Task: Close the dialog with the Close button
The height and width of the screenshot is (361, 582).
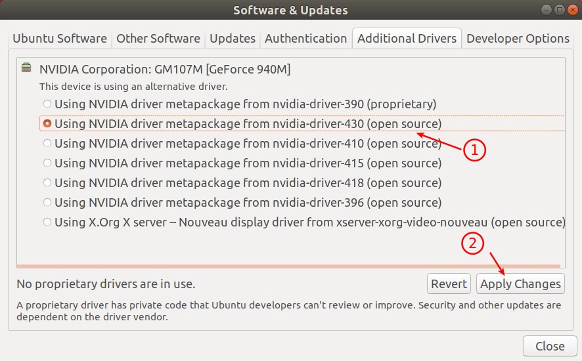Action: click(550, 346)
